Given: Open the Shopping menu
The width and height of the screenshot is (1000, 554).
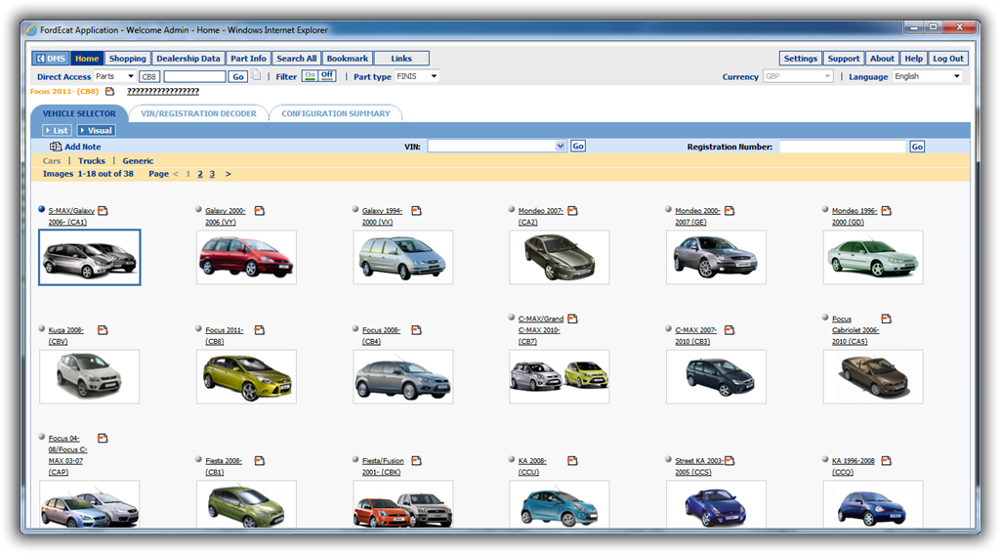Looking at the screenshot, I should (x=128, y=58).
